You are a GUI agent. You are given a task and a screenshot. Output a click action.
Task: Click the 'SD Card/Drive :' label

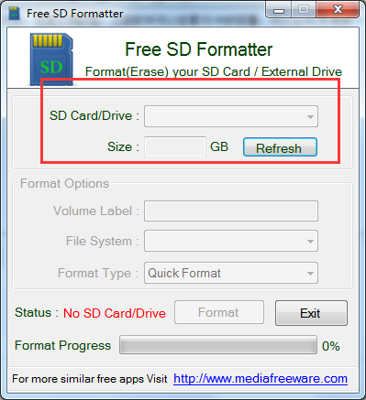click(x=94, y=115)
